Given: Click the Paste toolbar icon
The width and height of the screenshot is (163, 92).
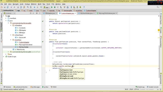Looking at the screenshot, I should (x=24, y=7).
